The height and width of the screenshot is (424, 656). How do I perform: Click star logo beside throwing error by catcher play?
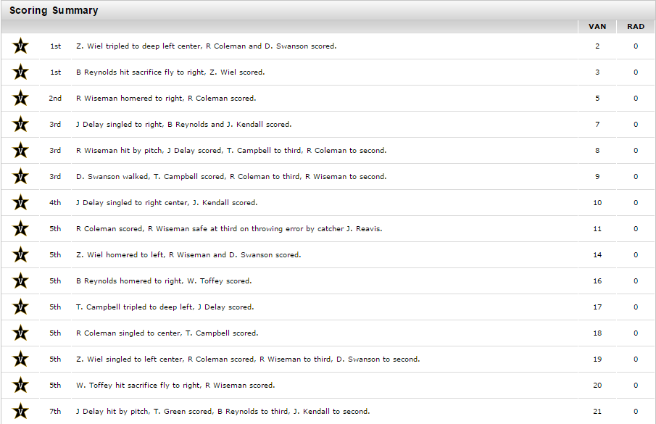20,229
